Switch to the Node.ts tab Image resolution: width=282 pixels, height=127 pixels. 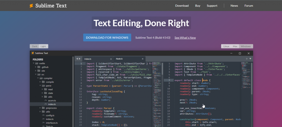point(129,59)
